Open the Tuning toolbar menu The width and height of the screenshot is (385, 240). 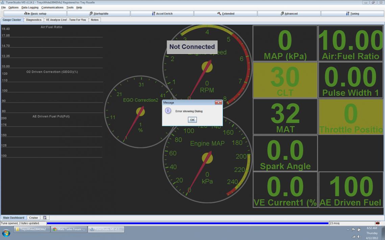coord(353,13)
